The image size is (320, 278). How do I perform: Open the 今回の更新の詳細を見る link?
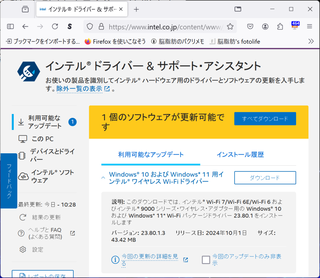pyautogui.click(x=150, y=260)
